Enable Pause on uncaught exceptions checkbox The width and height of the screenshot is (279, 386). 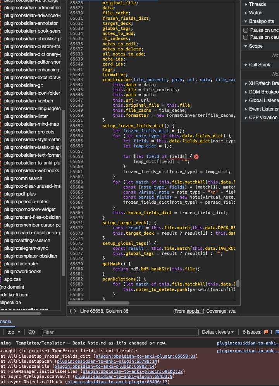246,30
